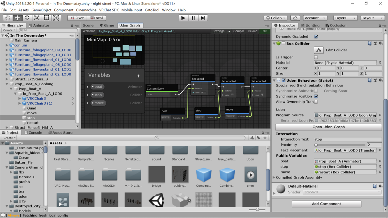Open Box Collider settings gear
This screenshot has width=388, height=218.
pos(381,43)
